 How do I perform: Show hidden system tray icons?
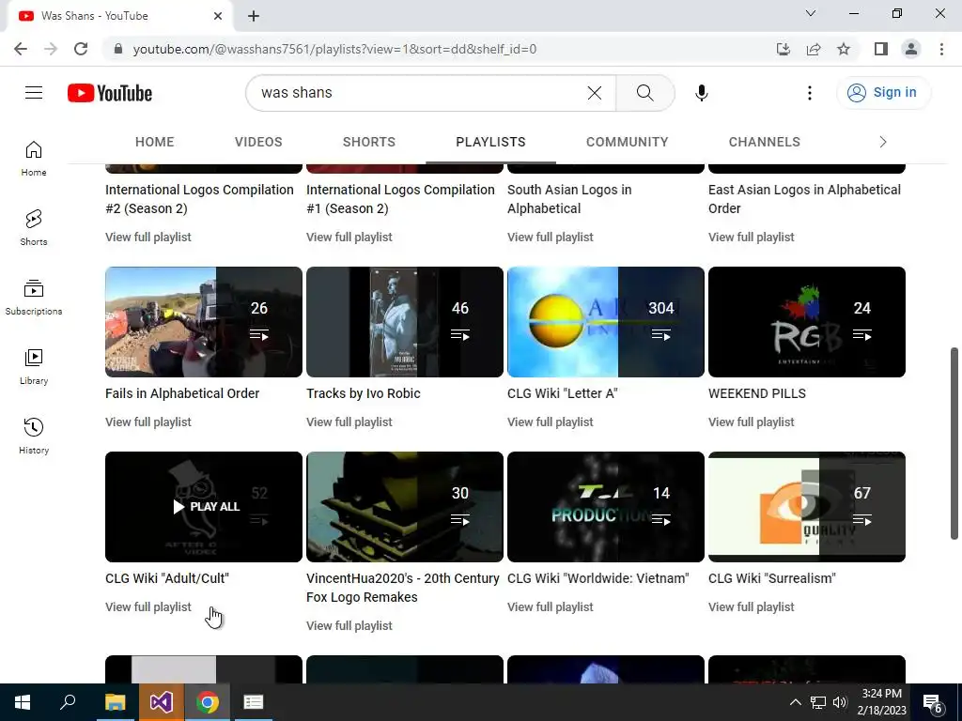coord(795,702)
